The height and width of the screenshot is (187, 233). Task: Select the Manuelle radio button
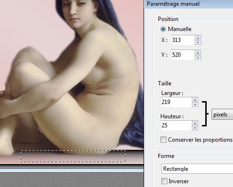pos(163,29)
